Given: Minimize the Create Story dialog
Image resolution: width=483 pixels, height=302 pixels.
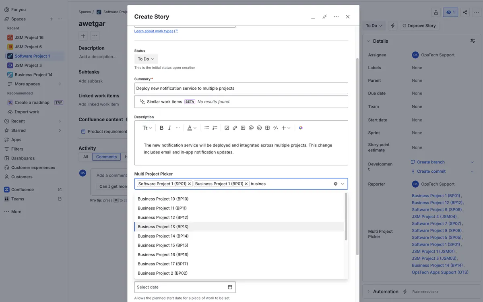Looking at the screenshot, I should (313, 17).
